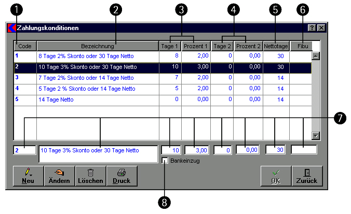Click the Zurück door icon button
This screenshot has height=214, width=351.
pos(307,176)
